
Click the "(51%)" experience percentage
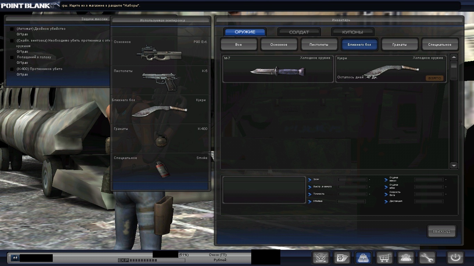(x=184, y=255)
